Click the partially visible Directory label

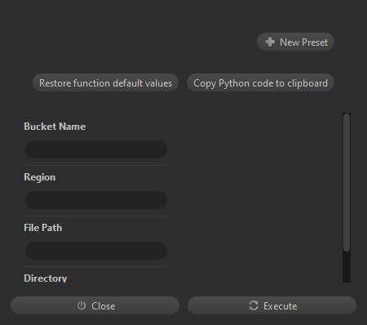[x=46, y=278]
